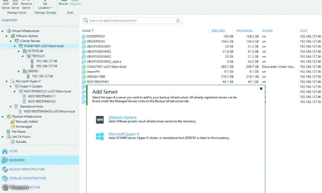The width and height of the screenshot is (322, 193).
Task: Select the TESTCLU1 cluster icon
Action: point(29,56)
